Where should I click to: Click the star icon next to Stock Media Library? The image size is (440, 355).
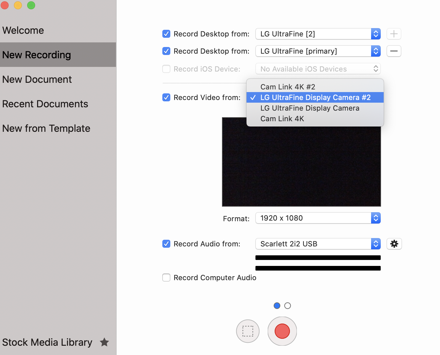click(x=104, y=342)
